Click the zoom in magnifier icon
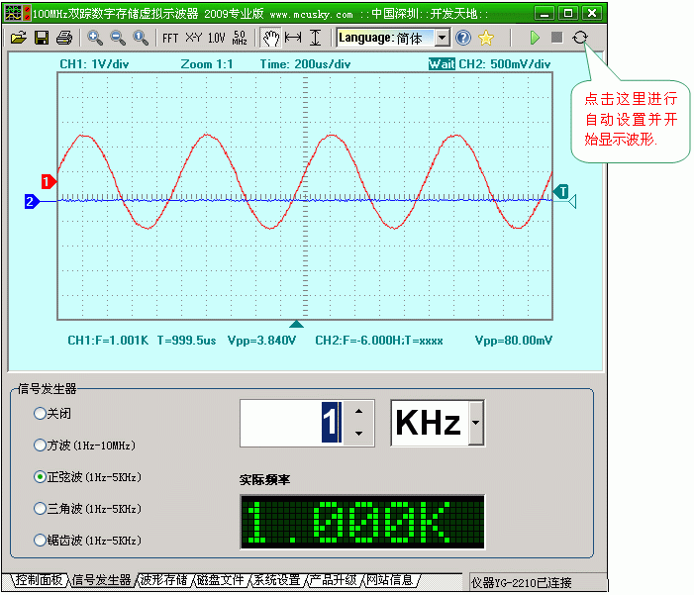Screen dimensions: 694x595 (95, 38)
